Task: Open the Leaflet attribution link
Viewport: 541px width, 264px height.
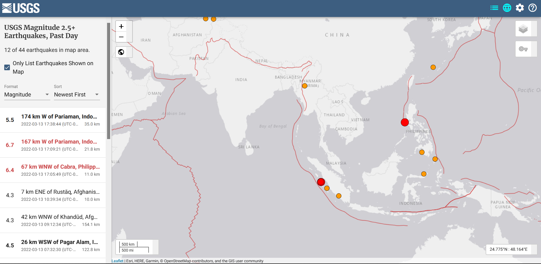Action: (117, 261)
